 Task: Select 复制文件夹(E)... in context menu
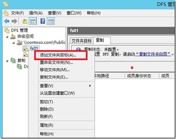click(x=66, y=77)
